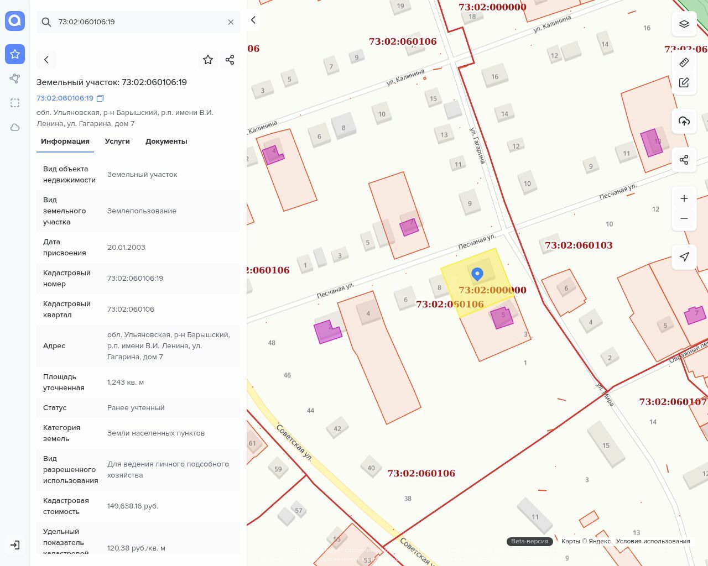This screenshot has width=708, height=566.
Task: Open the map layers panel
Action: [x=684, y=24]
